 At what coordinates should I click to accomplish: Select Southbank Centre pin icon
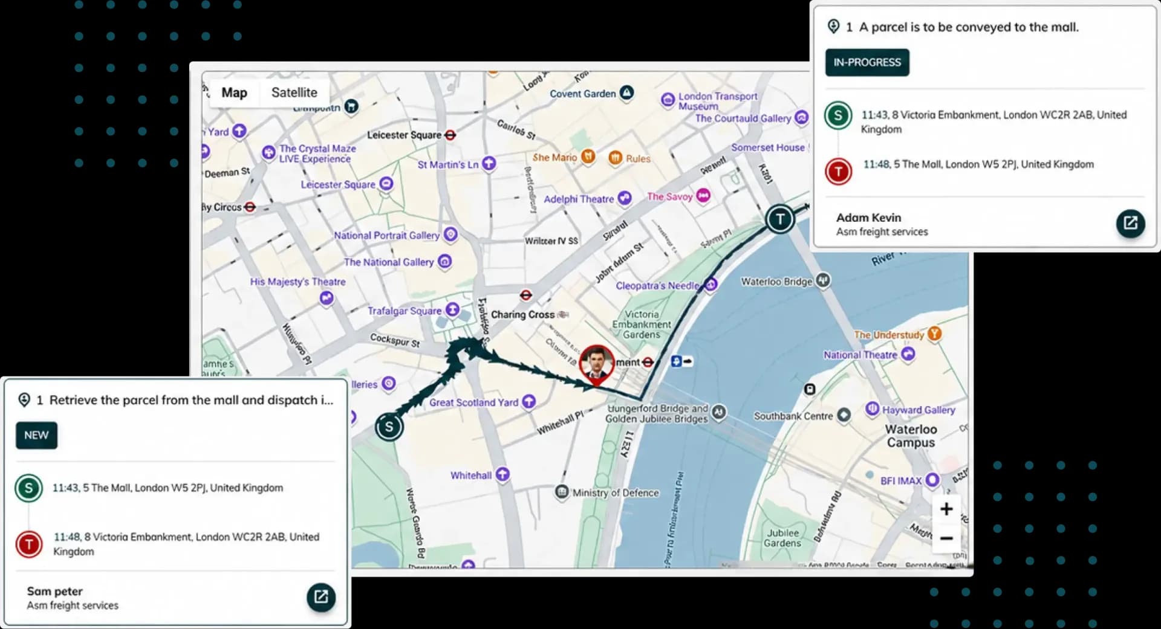[x=844, y=415]
